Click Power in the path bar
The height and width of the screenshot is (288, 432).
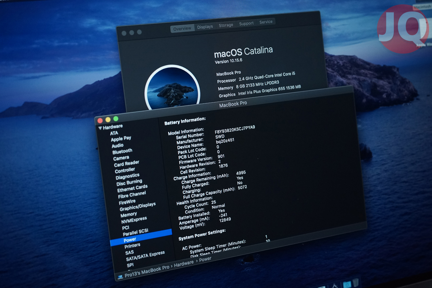coord(205,260)
